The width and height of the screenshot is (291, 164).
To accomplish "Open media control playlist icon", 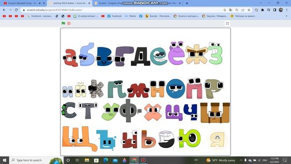I will click(x=269, y=10).
